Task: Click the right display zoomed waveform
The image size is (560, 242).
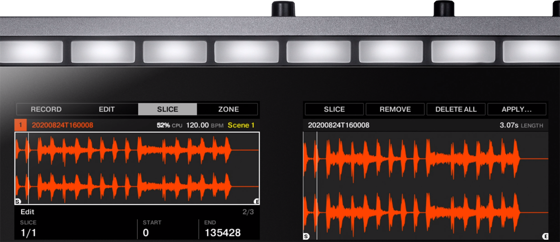Action: pyautogui.click(x=426, y=186)
